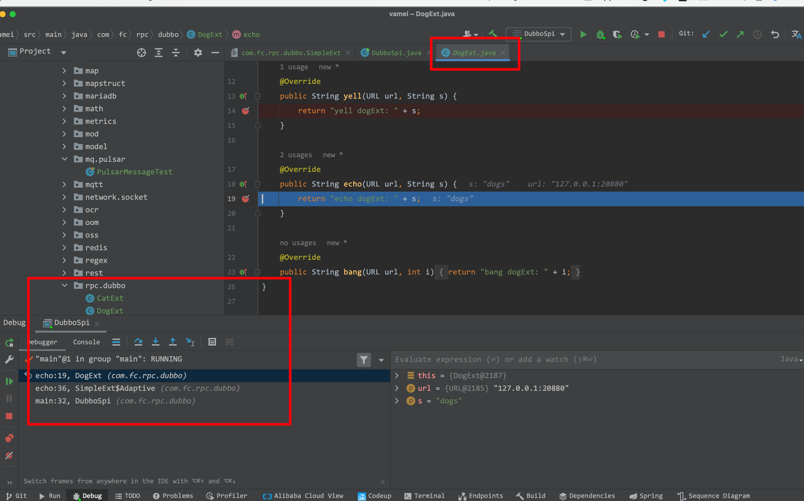
Task: Open Project panel gear options
Action: (198, 52)
